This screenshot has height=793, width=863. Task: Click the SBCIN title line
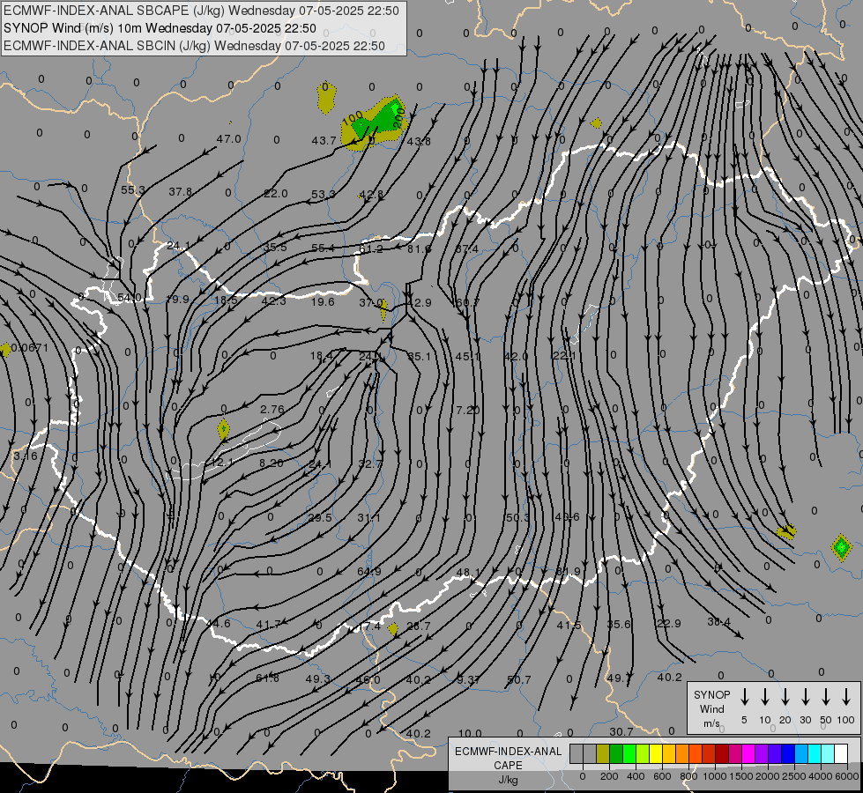[194, 46]
